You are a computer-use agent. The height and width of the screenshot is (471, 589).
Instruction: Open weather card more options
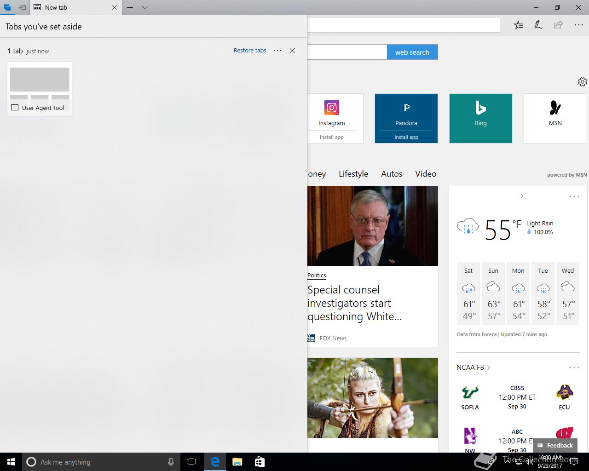(x=574, y=196)
